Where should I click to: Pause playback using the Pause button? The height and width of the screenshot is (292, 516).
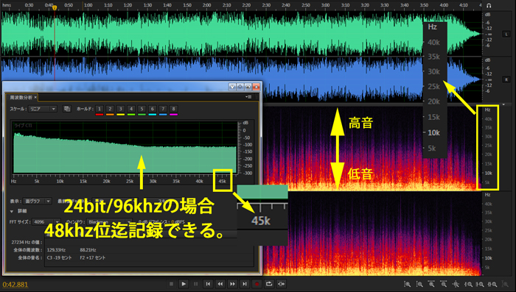(196, 284)
